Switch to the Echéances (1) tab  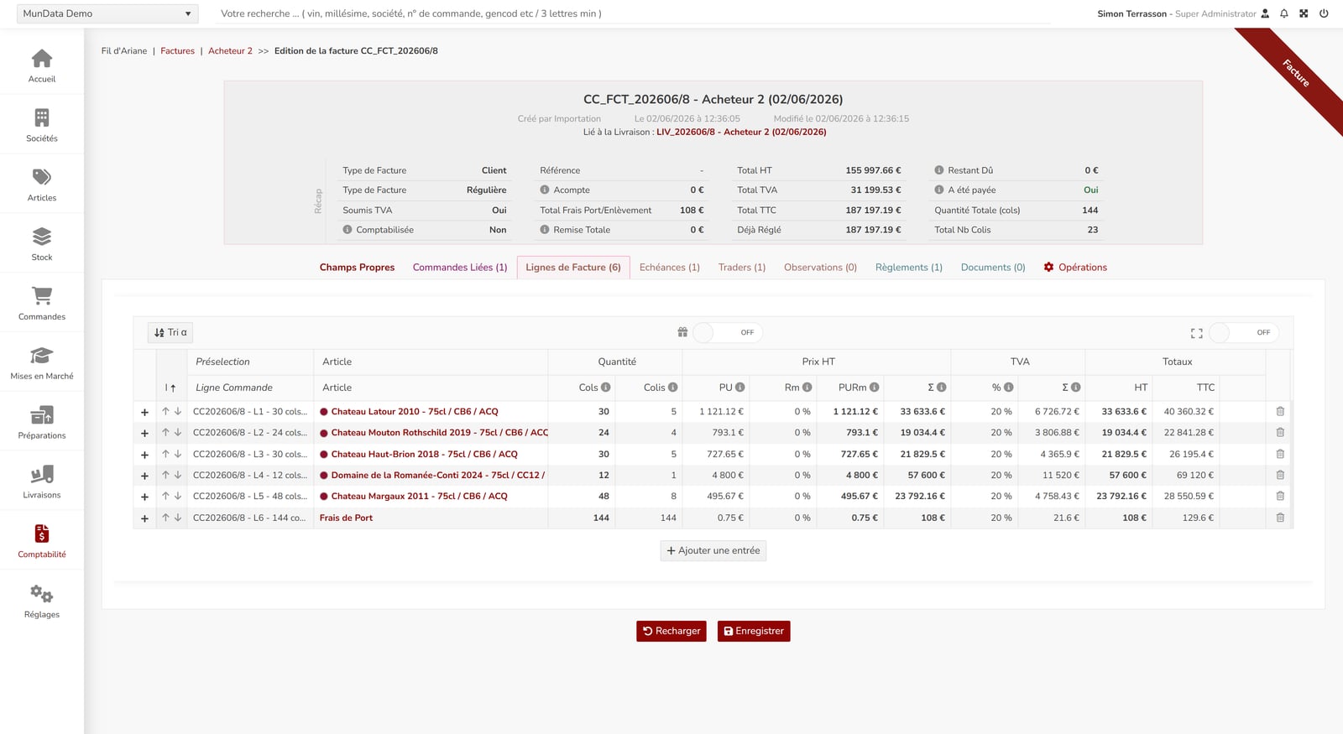point(669,268)
